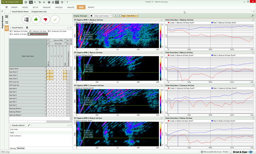Expand the Engine Tacho row arrow
Screen dimensions: 256x154
[45, 68]
